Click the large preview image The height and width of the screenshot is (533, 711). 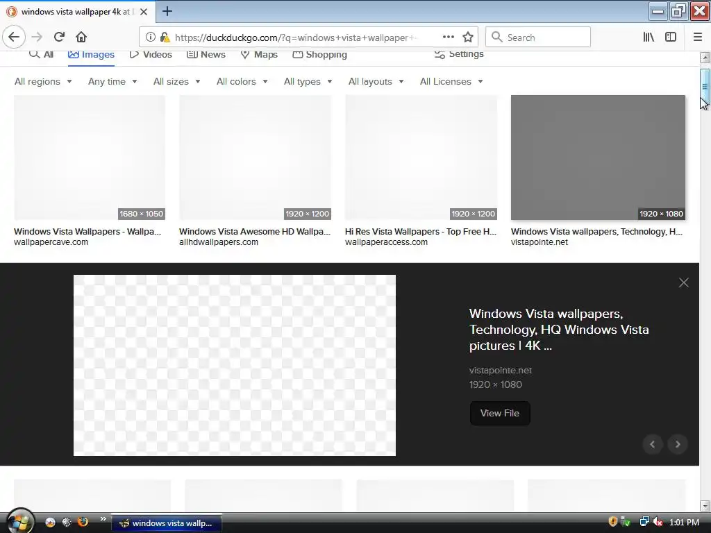[235, 365]
